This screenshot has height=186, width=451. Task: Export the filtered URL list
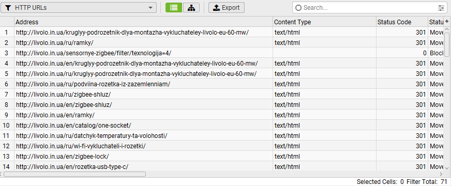(227, 7)
